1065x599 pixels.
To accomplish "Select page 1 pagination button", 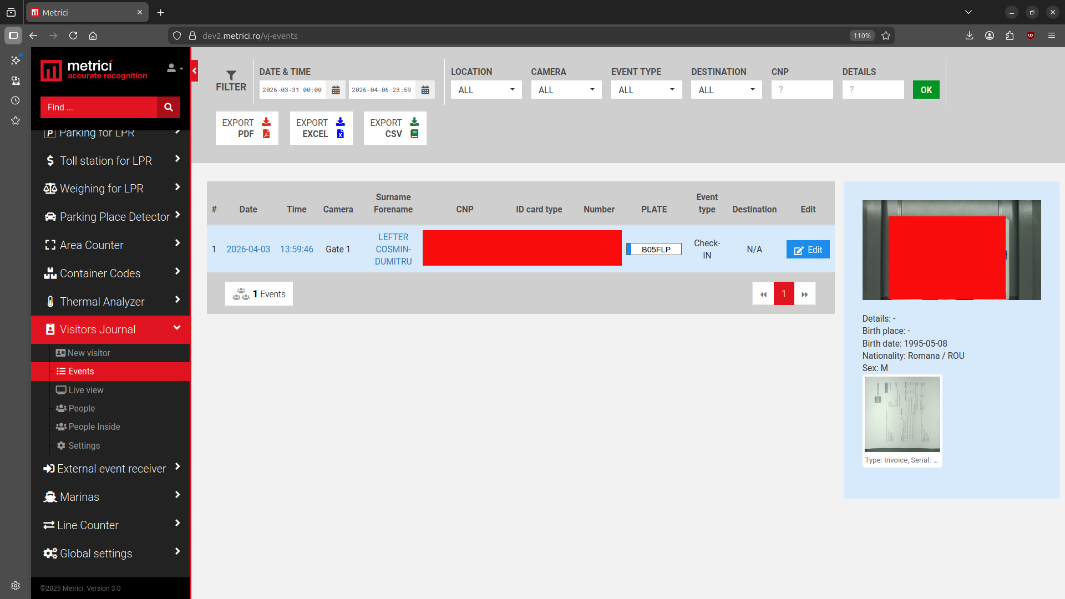I will coord(784,294).
